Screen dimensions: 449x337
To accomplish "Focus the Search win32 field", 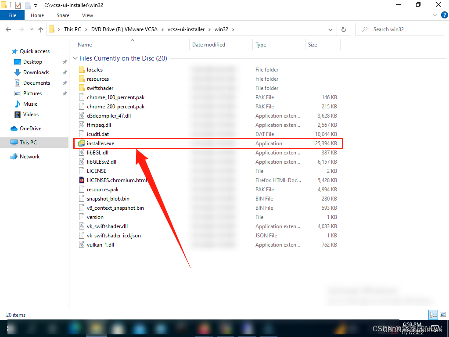I will click(400, 29).
